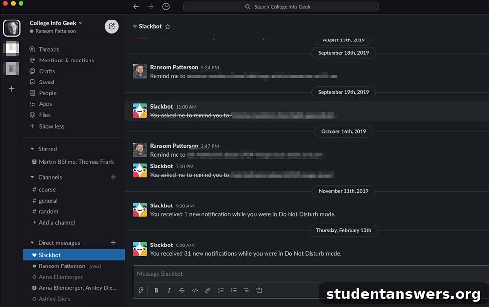Click the Thursday, February 13th date divider
Image resolution: width=489 pixels, height=307 pixels.
pyautogui.click(x=343, y=230)
